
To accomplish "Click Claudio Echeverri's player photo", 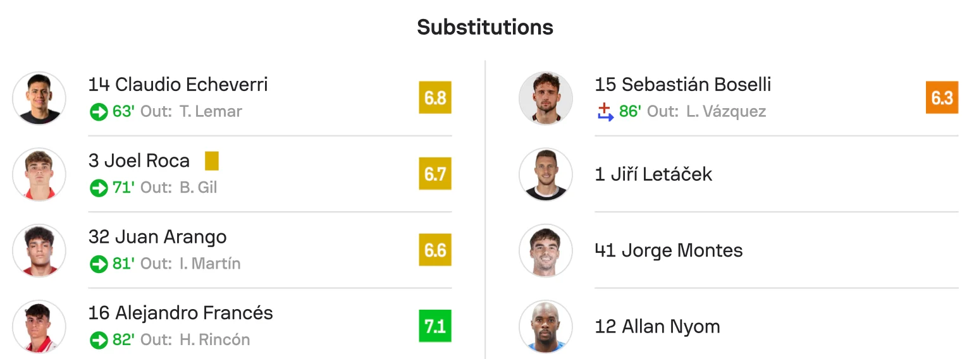I will point(39,98).
